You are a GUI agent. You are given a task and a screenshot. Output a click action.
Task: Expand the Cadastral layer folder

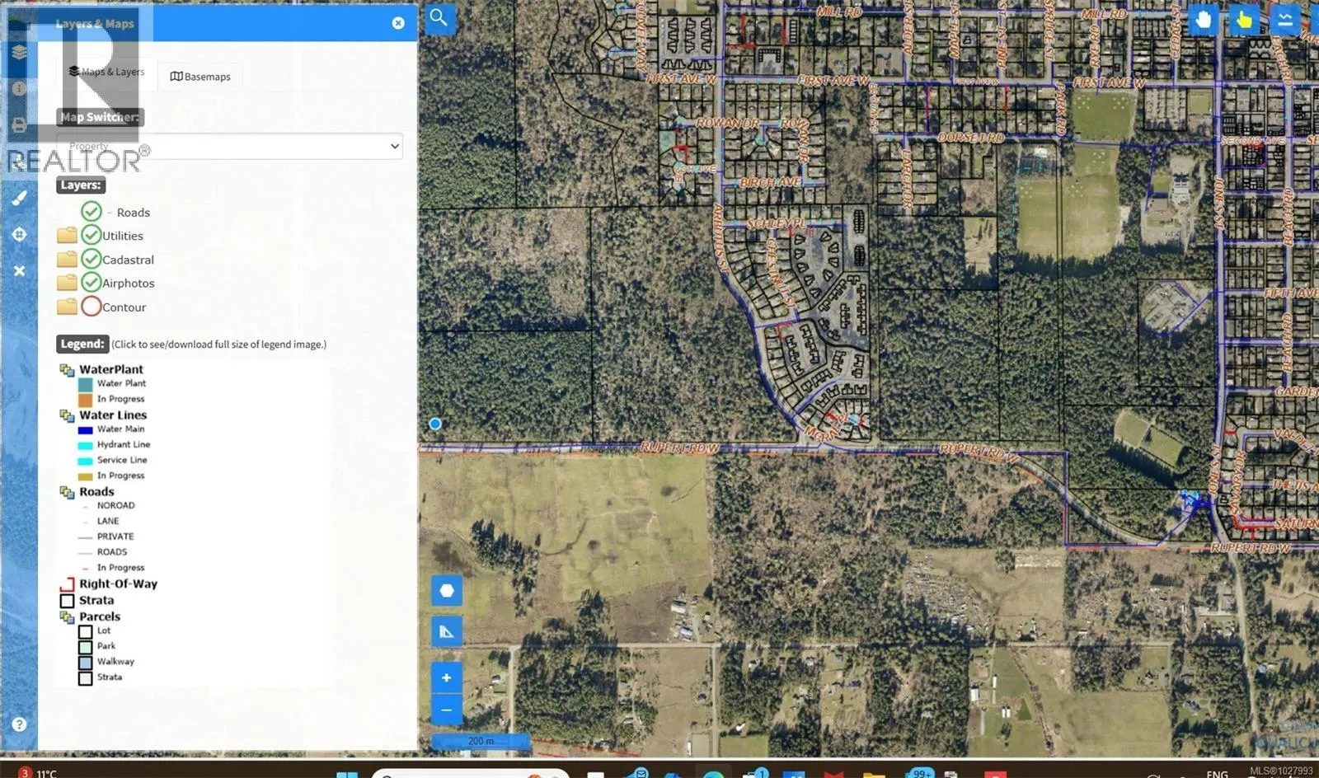67,260
